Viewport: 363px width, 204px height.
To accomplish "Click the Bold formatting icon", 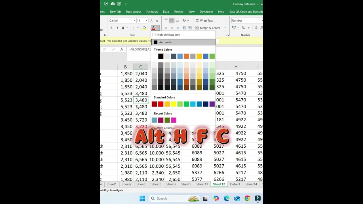I will coord(111,28).
